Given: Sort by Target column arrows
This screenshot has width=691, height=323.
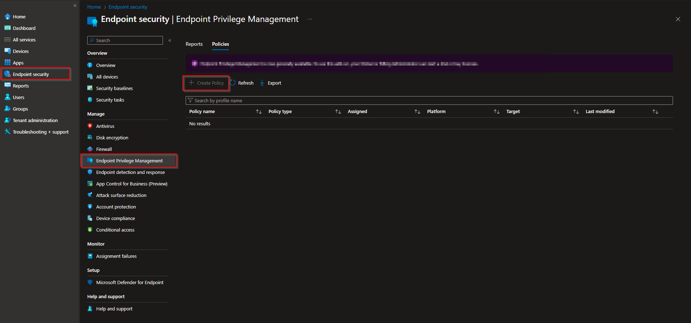Looking at the screenshot, I should coord(576,112).
